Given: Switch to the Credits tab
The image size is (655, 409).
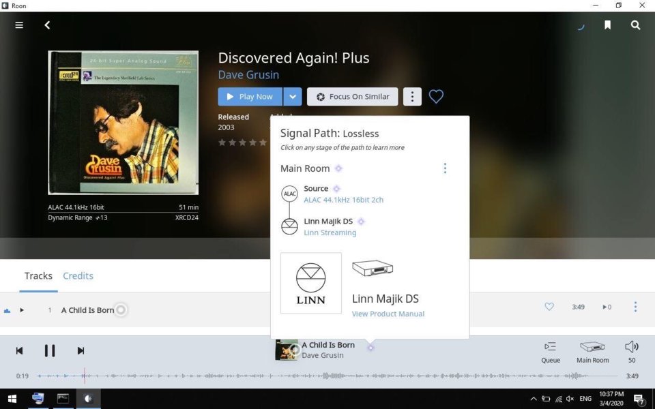Looking at the screenshot, I should [x=78, y=276].
